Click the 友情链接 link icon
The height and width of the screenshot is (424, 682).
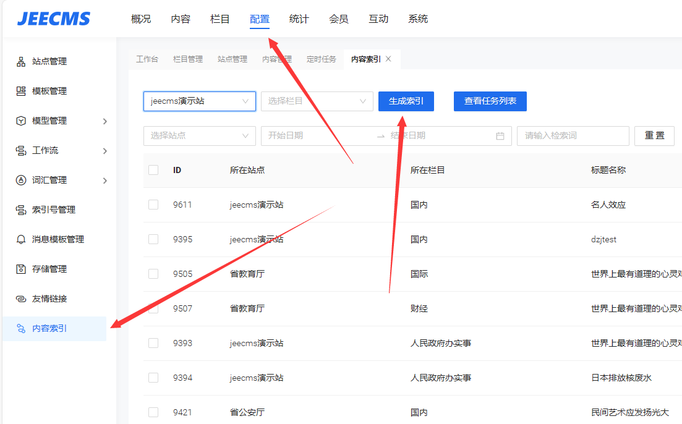[x=20, y=299]
